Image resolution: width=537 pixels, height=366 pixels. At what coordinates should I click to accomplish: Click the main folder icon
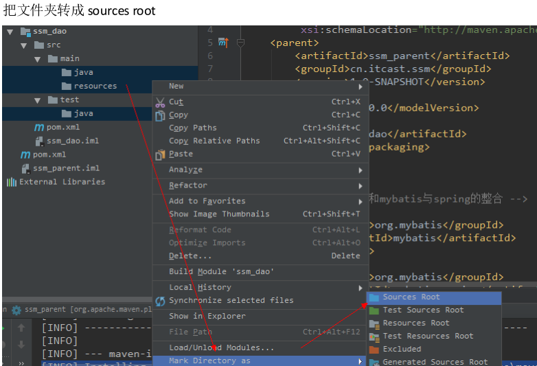[x=53, y=59]
